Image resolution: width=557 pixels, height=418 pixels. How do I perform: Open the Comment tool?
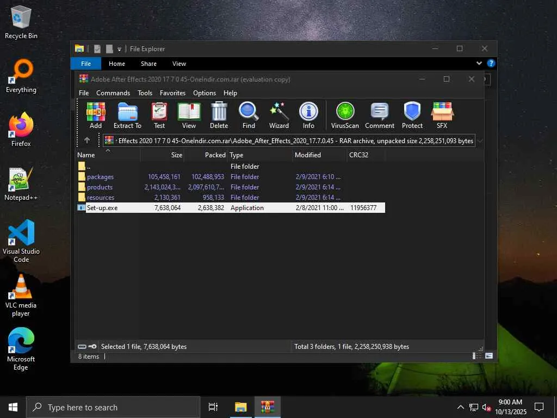tap(379, 115)
